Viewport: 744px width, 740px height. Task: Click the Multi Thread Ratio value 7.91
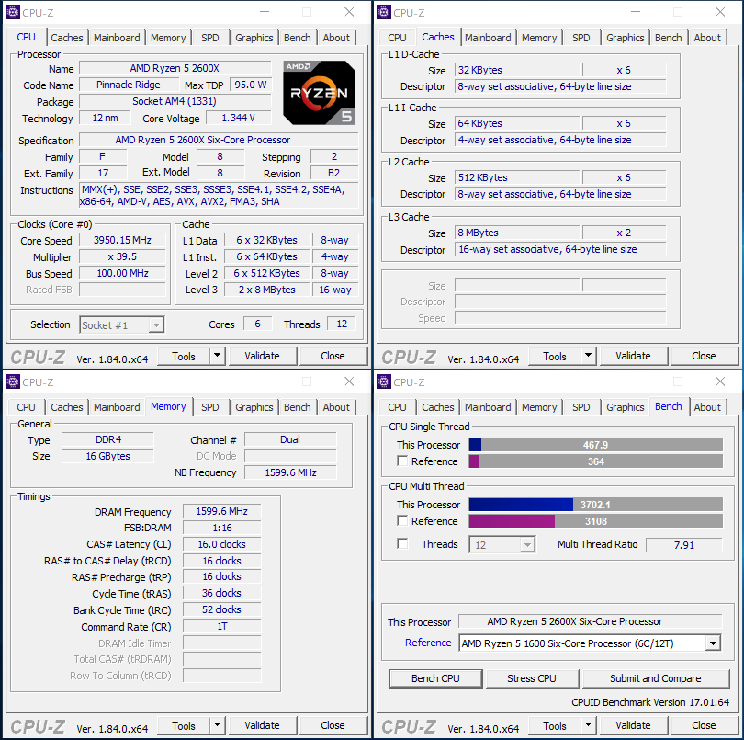684,545
